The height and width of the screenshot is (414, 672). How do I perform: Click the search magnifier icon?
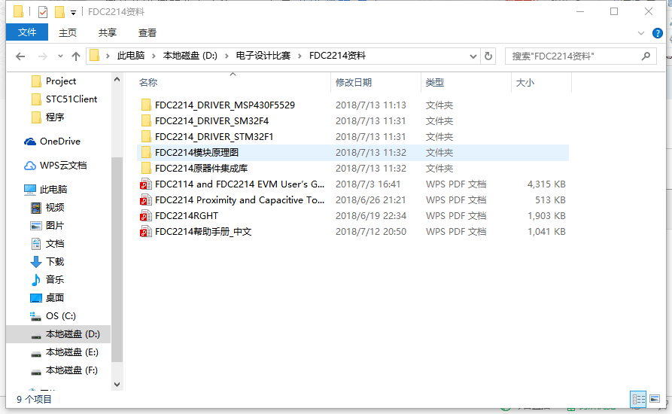click(x=646, y=56)
